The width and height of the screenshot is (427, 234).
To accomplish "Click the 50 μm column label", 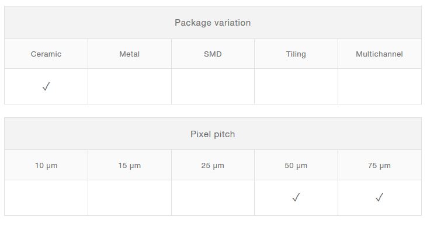I will tap(296, 166).
